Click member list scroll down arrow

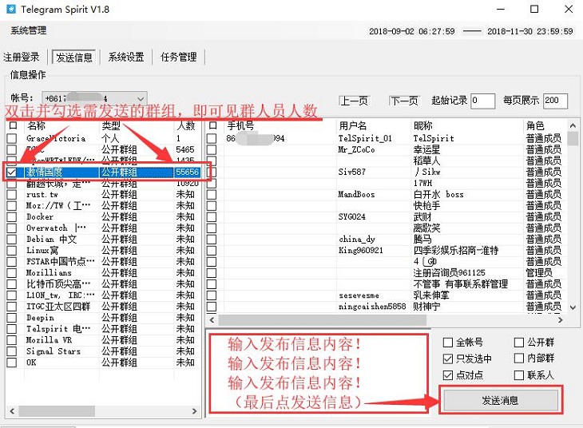(x=573, y=308)
